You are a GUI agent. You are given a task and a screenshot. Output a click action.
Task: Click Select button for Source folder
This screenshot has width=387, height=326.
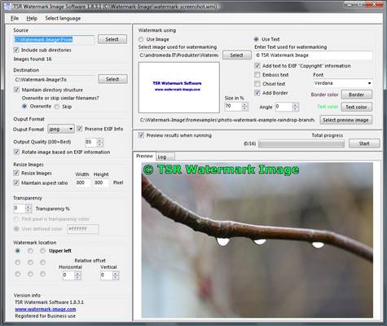[x=112, y=39]
